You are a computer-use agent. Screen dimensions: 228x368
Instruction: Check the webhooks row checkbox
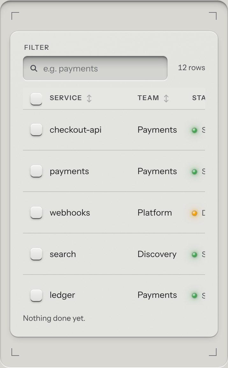click(36, 213)
